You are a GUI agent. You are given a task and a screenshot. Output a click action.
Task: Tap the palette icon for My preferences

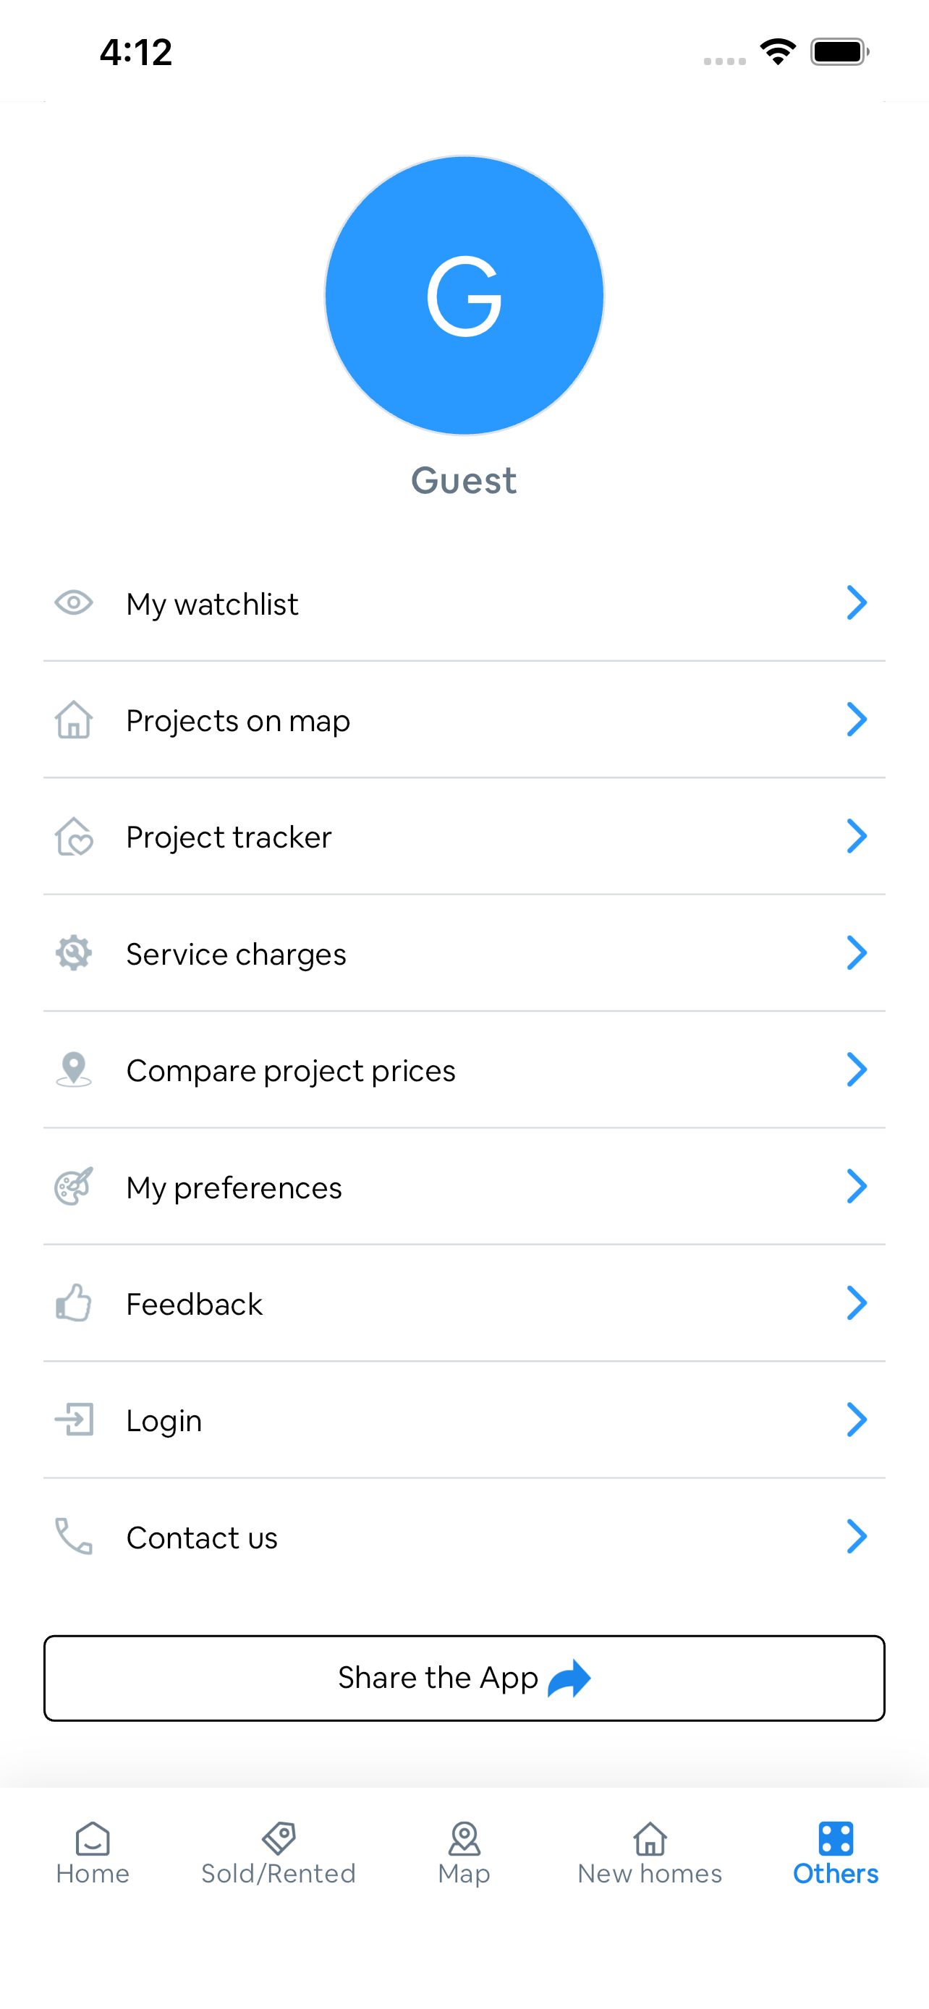coord(73,1186)
